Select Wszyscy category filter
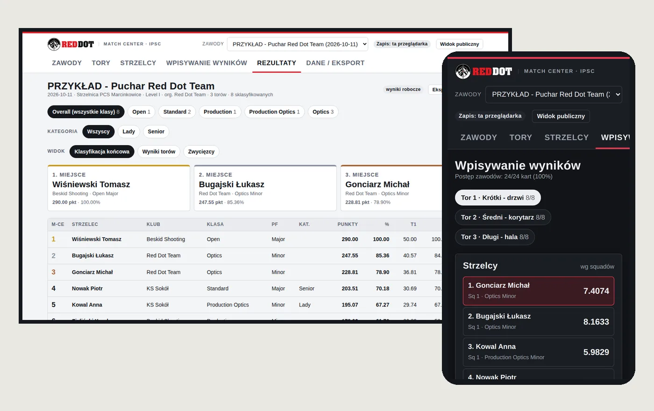Screen dimensions: 654x411 (98, 132)
